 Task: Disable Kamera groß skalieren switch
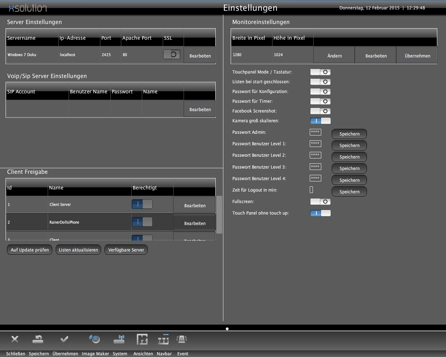(320, 121)
